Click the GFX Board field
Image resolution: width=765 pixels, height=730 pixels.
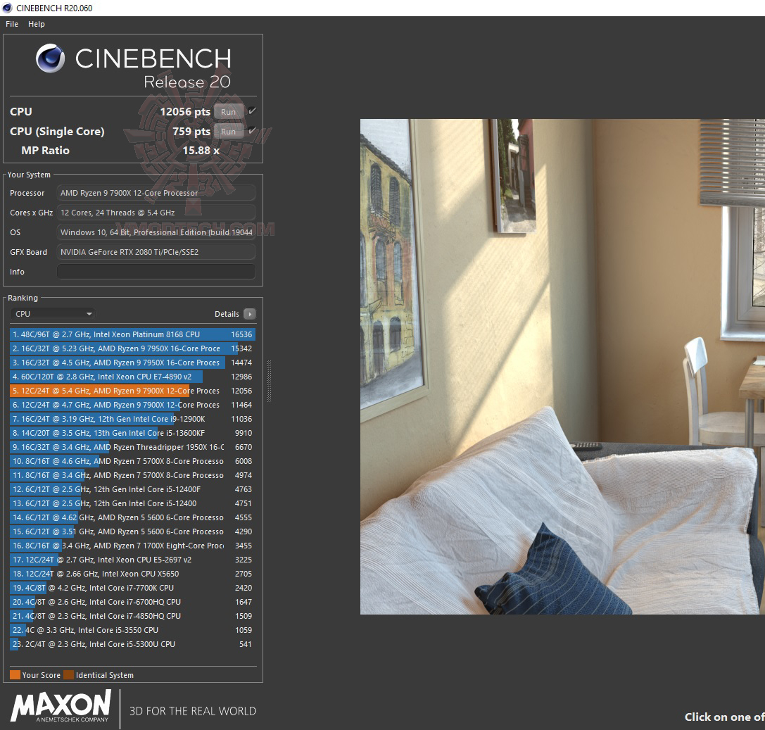[x=156, y=252]
